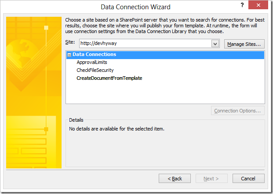Click empty space in connections list
Screen dimensions: 273x194
pos(165,93)
